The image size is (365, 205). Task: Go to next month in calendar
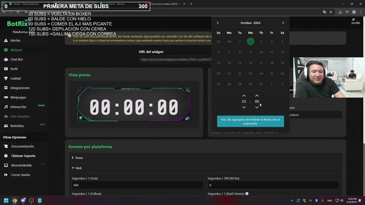(283, 23)
